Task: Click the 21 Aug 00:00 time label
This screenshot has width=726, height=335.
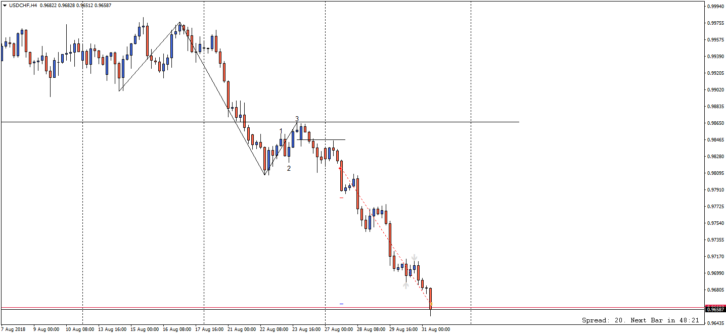Action: (242, 329)
